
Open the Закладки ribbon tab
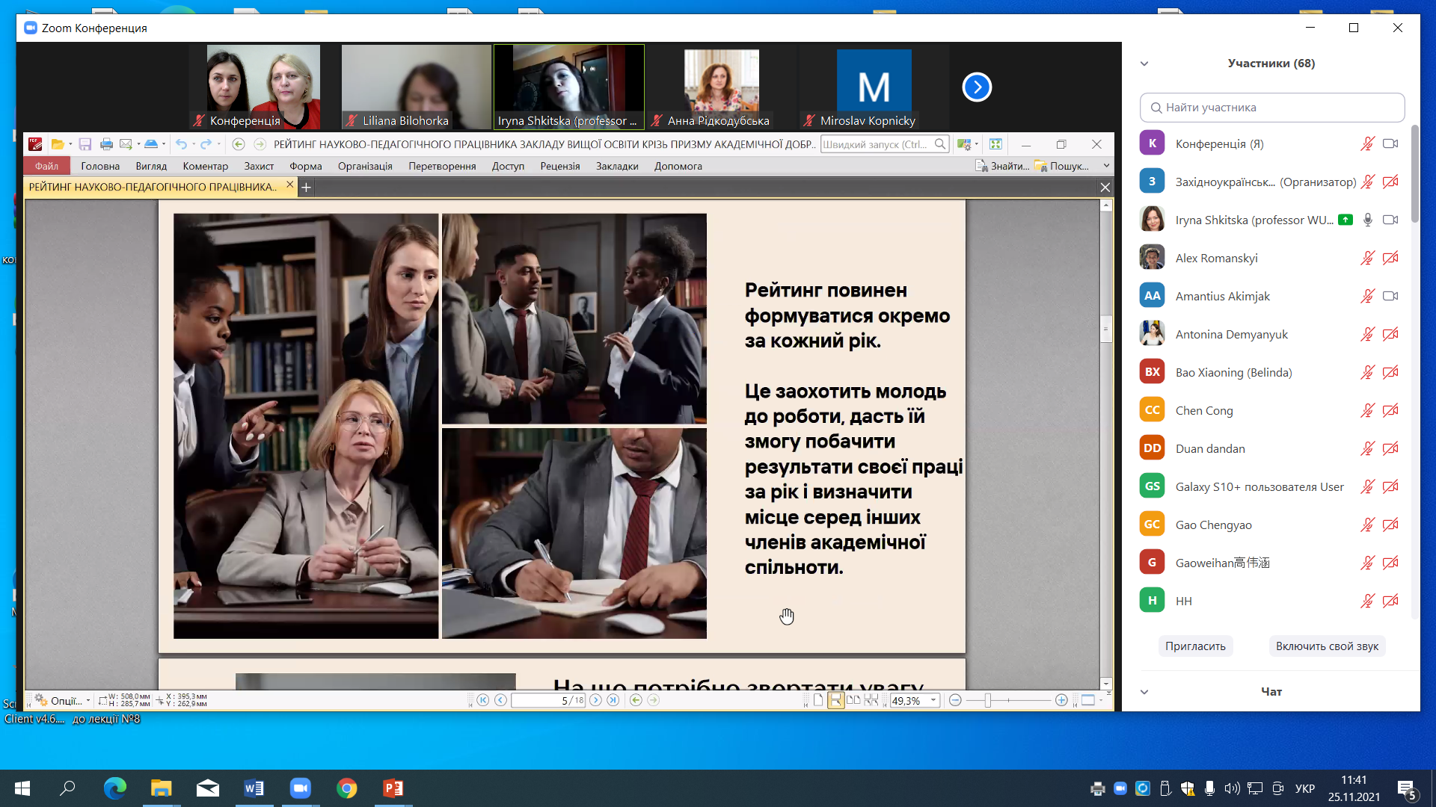[617, 166]
